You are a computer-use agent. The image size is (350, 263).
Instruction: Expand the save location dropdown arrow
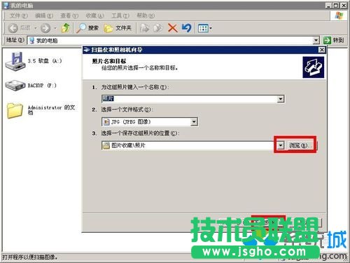[x=281, y=145]
